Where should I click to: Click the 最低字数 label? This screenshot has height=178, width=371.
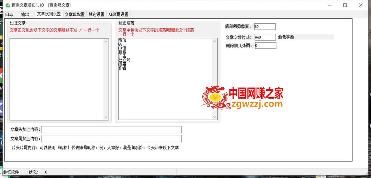point(286,37)
